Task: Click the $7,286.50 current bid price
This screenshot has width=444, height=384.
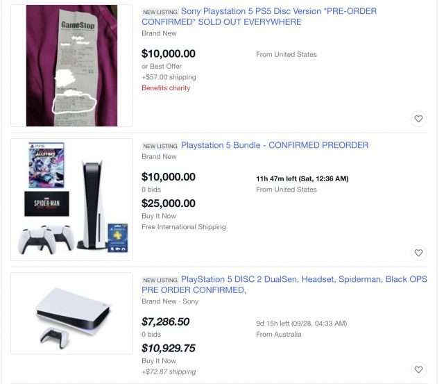Action: [x=166, y=322]
